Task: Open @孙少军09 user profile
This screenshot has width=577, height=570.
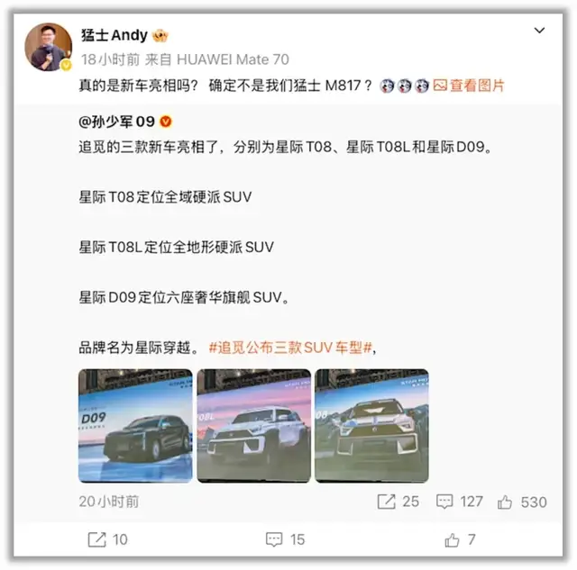Action: (116, 122)
